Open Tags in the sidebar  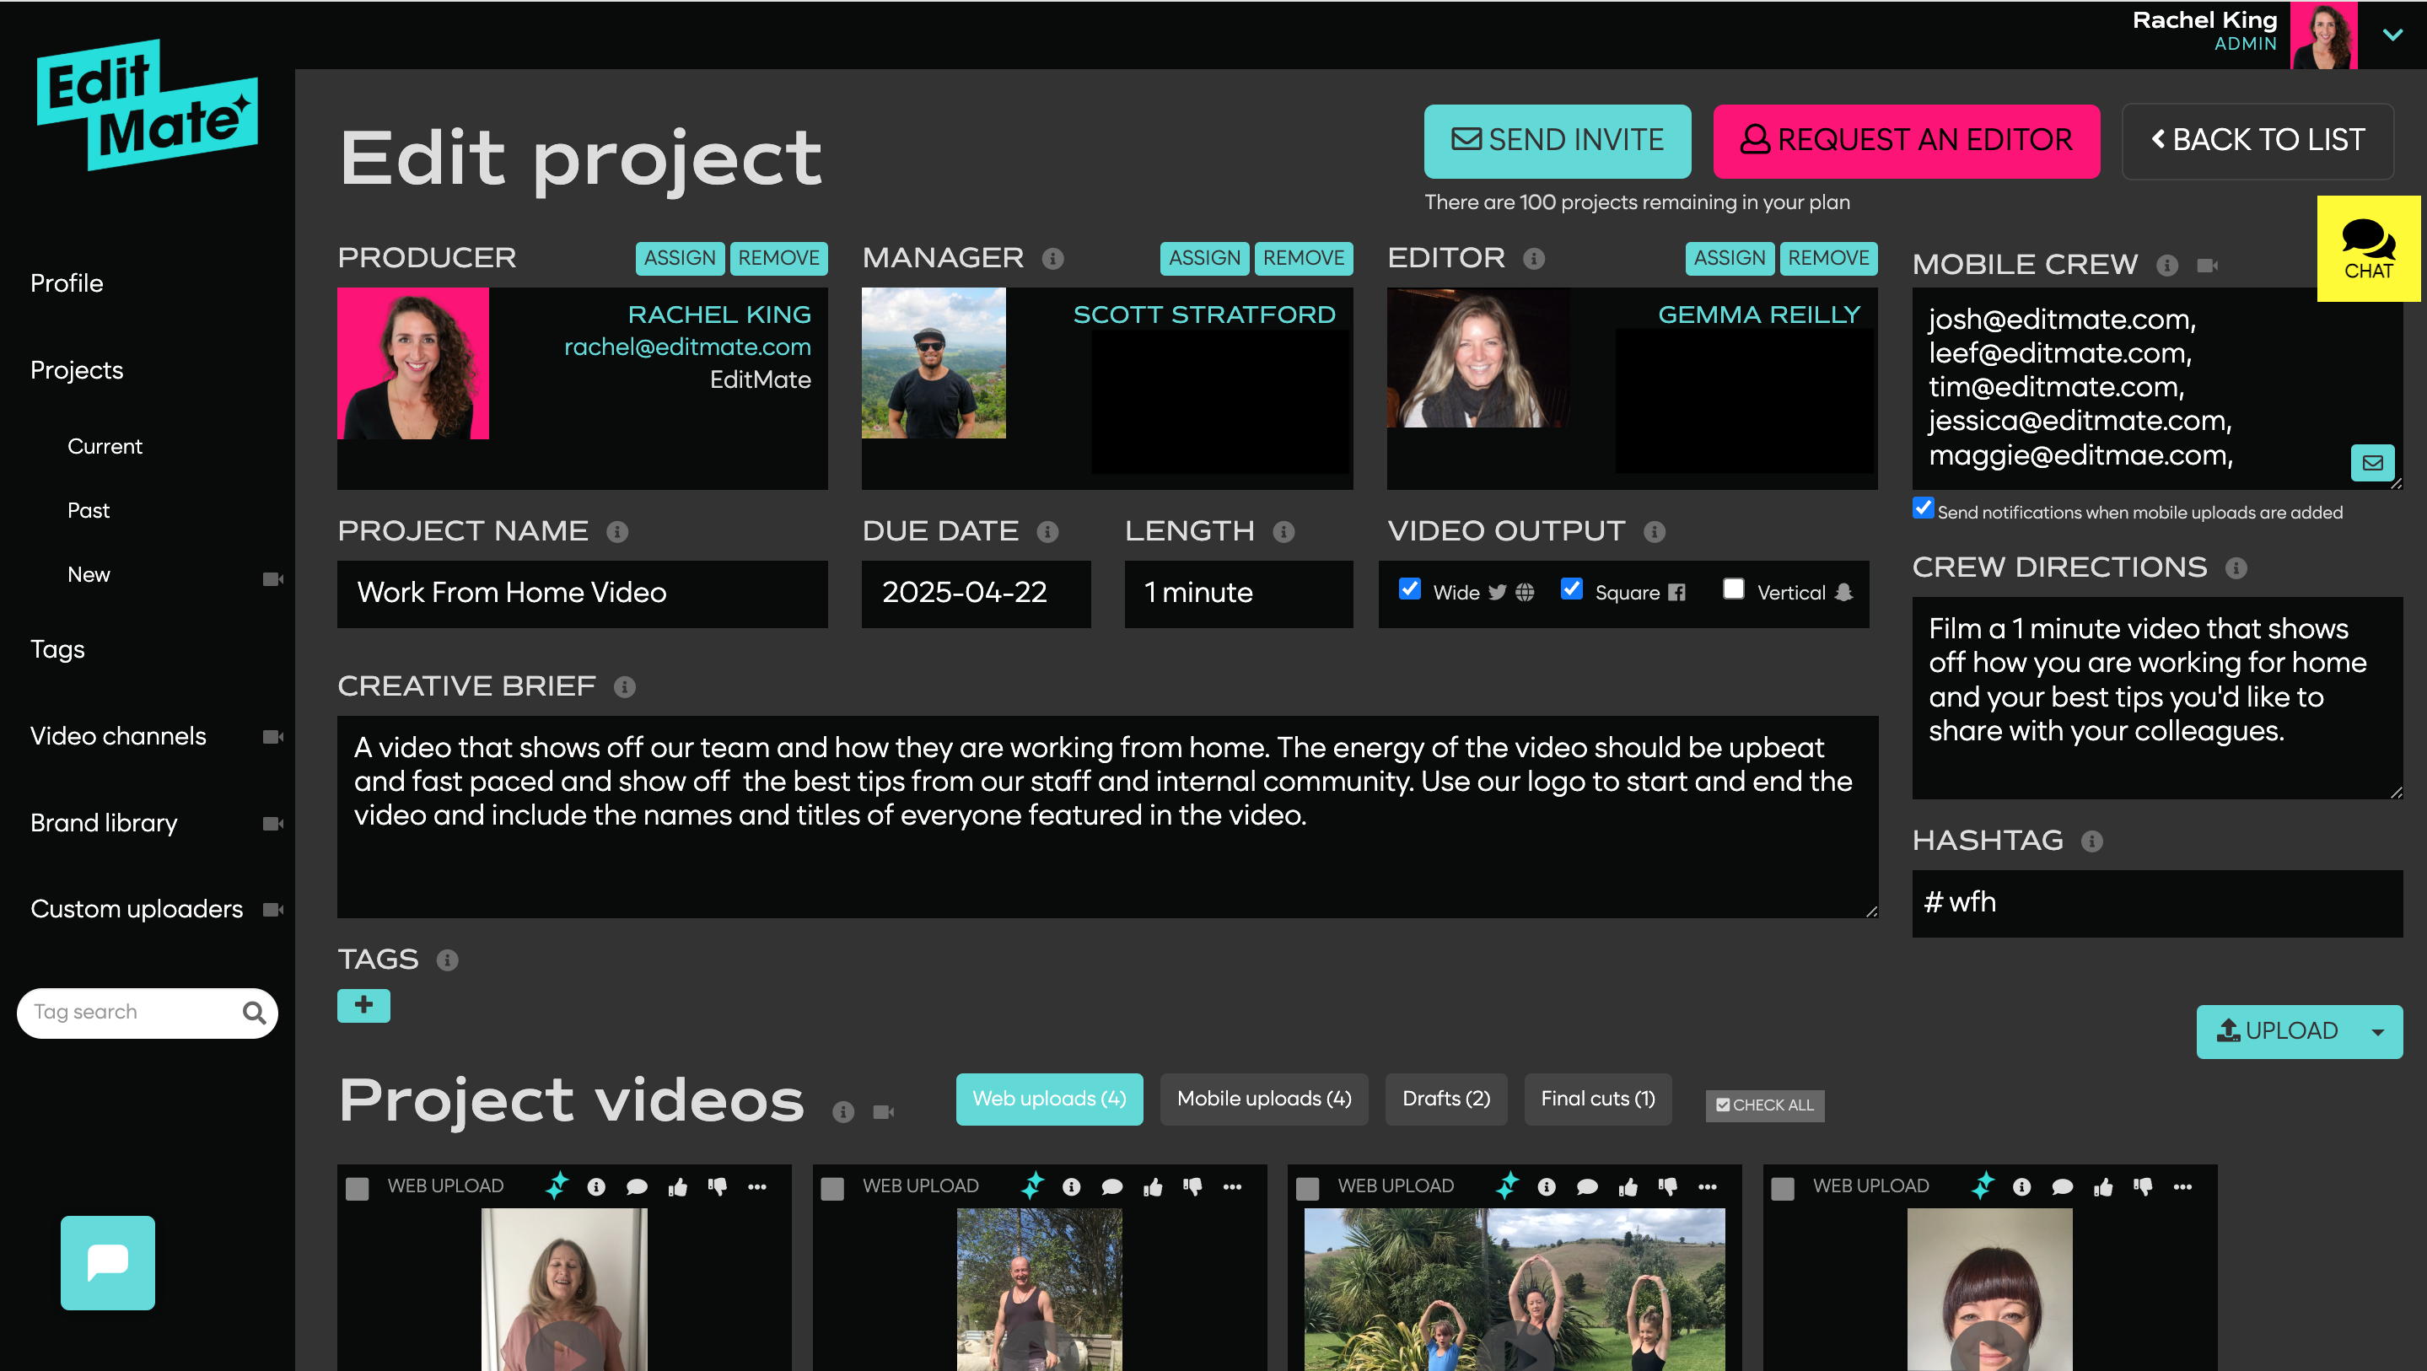point(57,650)
